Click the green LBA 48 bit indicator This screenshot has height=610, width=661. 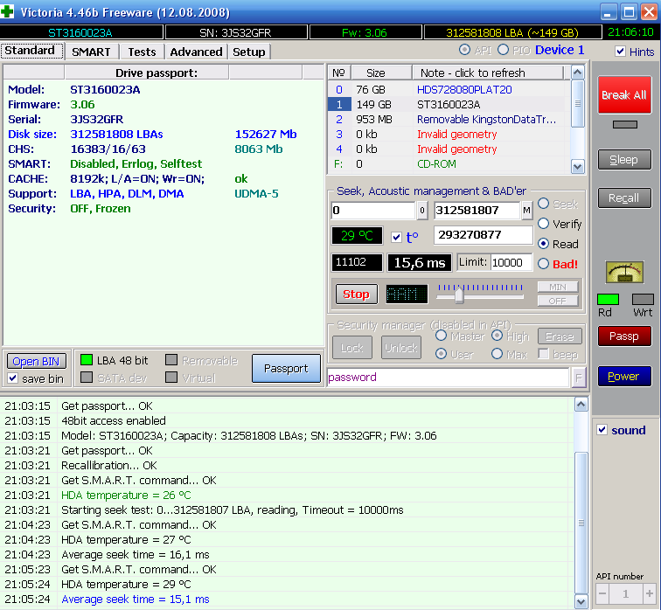(87, 360)
